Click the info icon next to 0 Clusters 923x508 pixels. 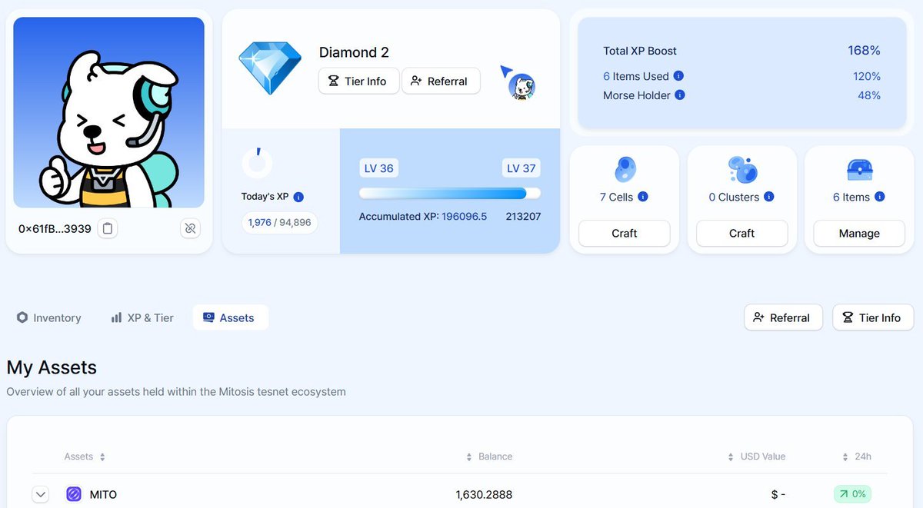coord(769,197)
